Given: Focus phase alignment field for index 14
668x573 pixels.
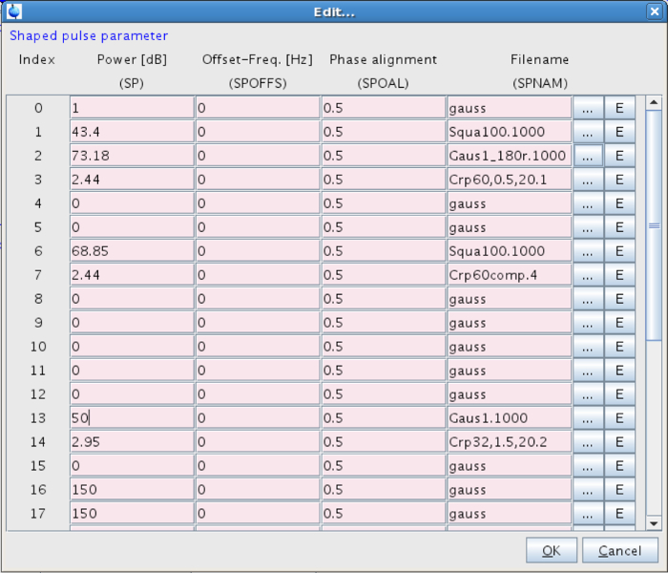Looking at the screenshot, I should [384, 442].
